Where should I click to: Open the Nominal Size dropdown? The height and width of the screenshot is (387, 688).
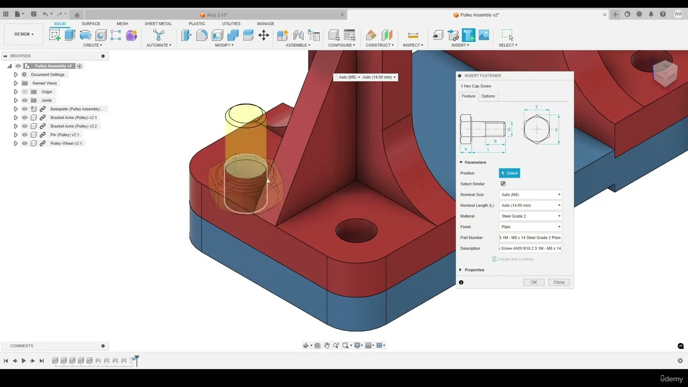[x=531, y=195]
